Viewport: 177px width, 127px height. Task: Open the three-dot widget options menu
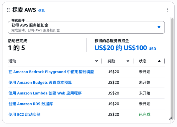coord(167,10)
